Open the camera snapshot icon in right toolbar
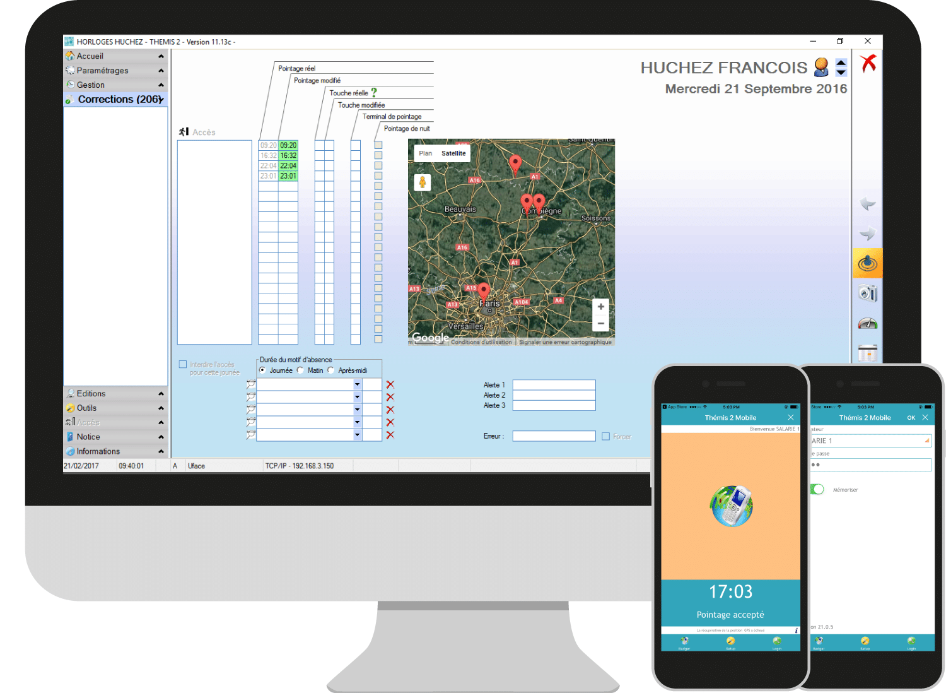Image resolution: width=946 pixels, height=693 pixels. pos(868,293)
